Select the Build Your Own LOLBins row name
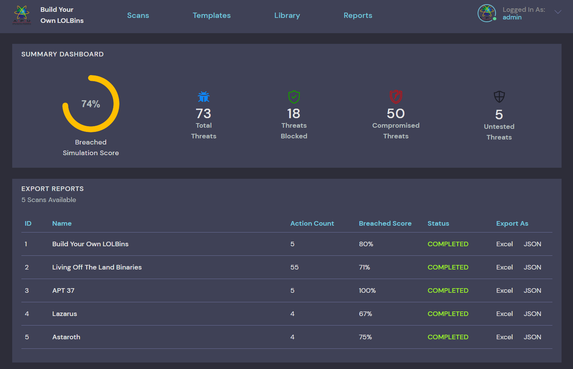 tap(90, 244)
